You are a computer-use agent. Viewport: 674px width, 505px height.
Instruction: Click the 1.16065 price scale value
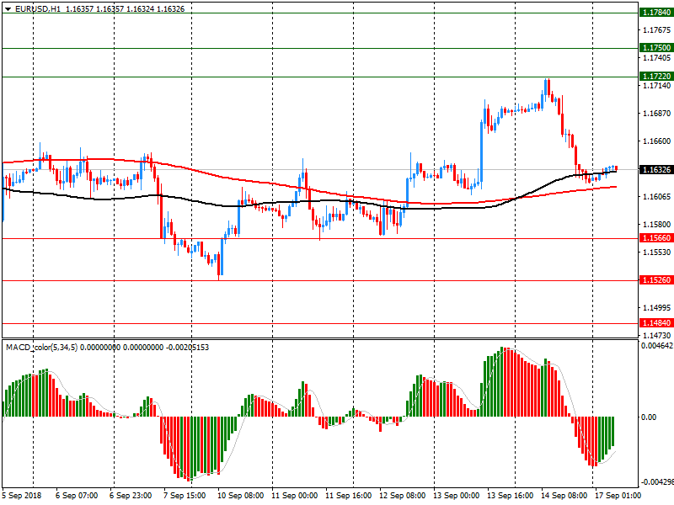click(656, 197)
